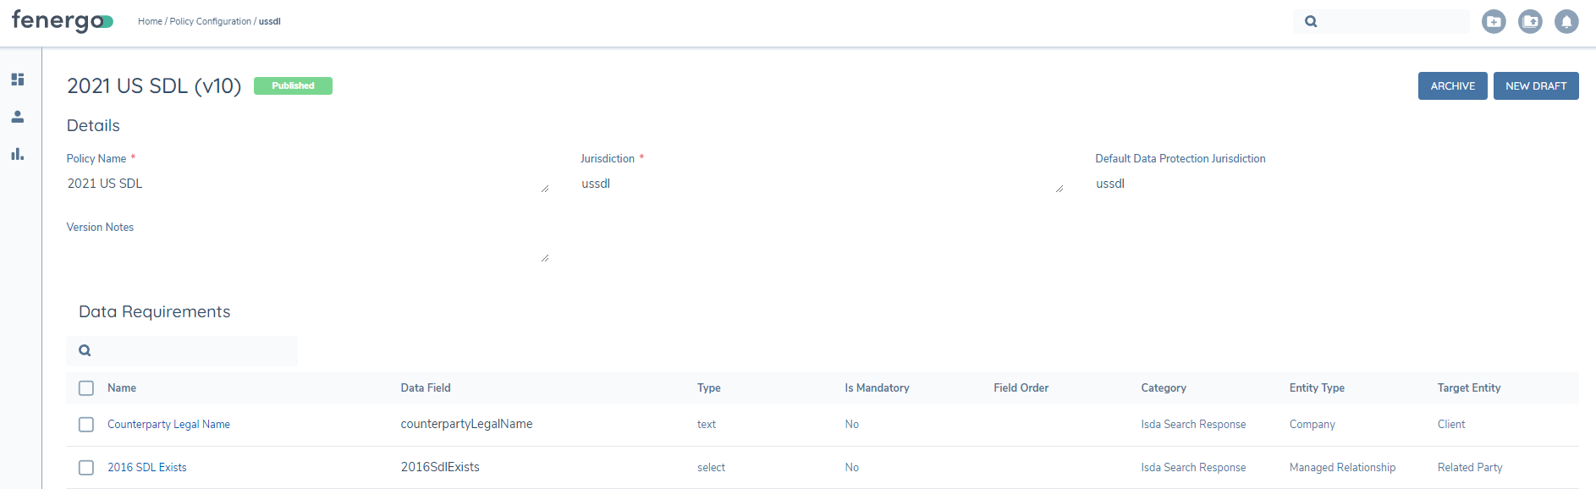Click the magnifier icon in Data Requirements search

coord(85,350)
